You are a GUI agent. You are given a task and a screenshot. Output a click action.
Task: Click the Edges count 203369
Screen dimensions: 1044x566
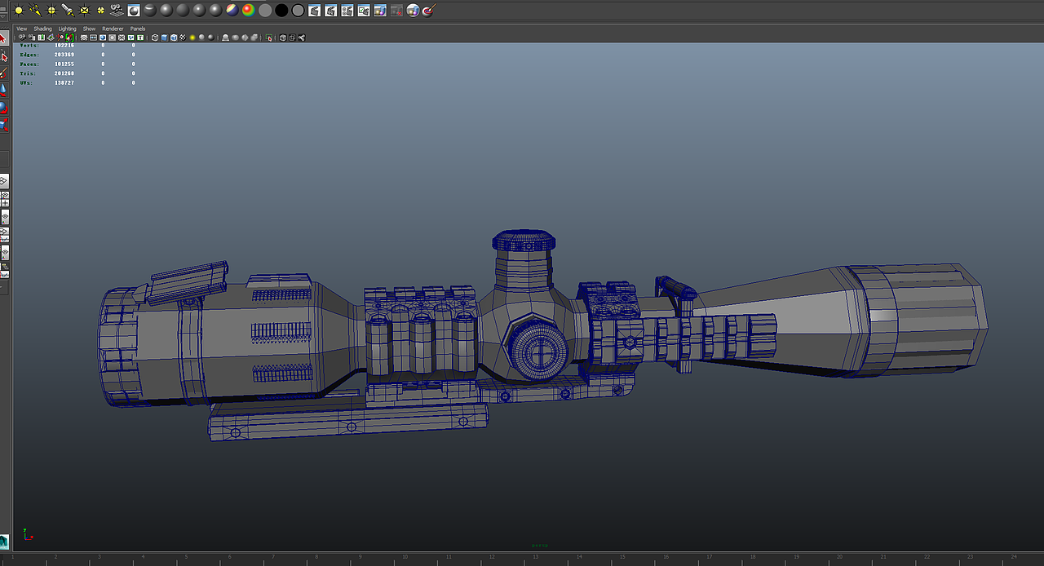click(x=64, y=55)
